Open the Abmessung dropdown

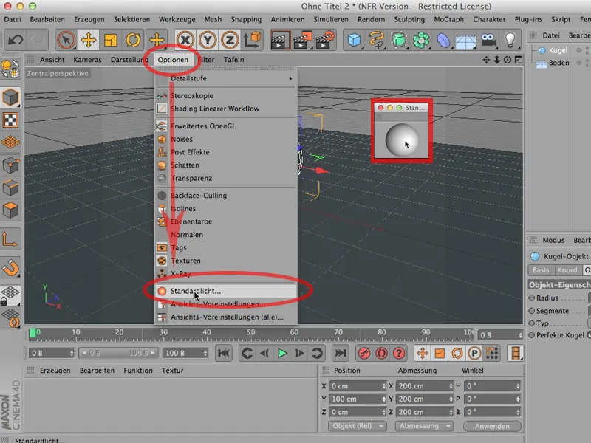tap(424, 426)
